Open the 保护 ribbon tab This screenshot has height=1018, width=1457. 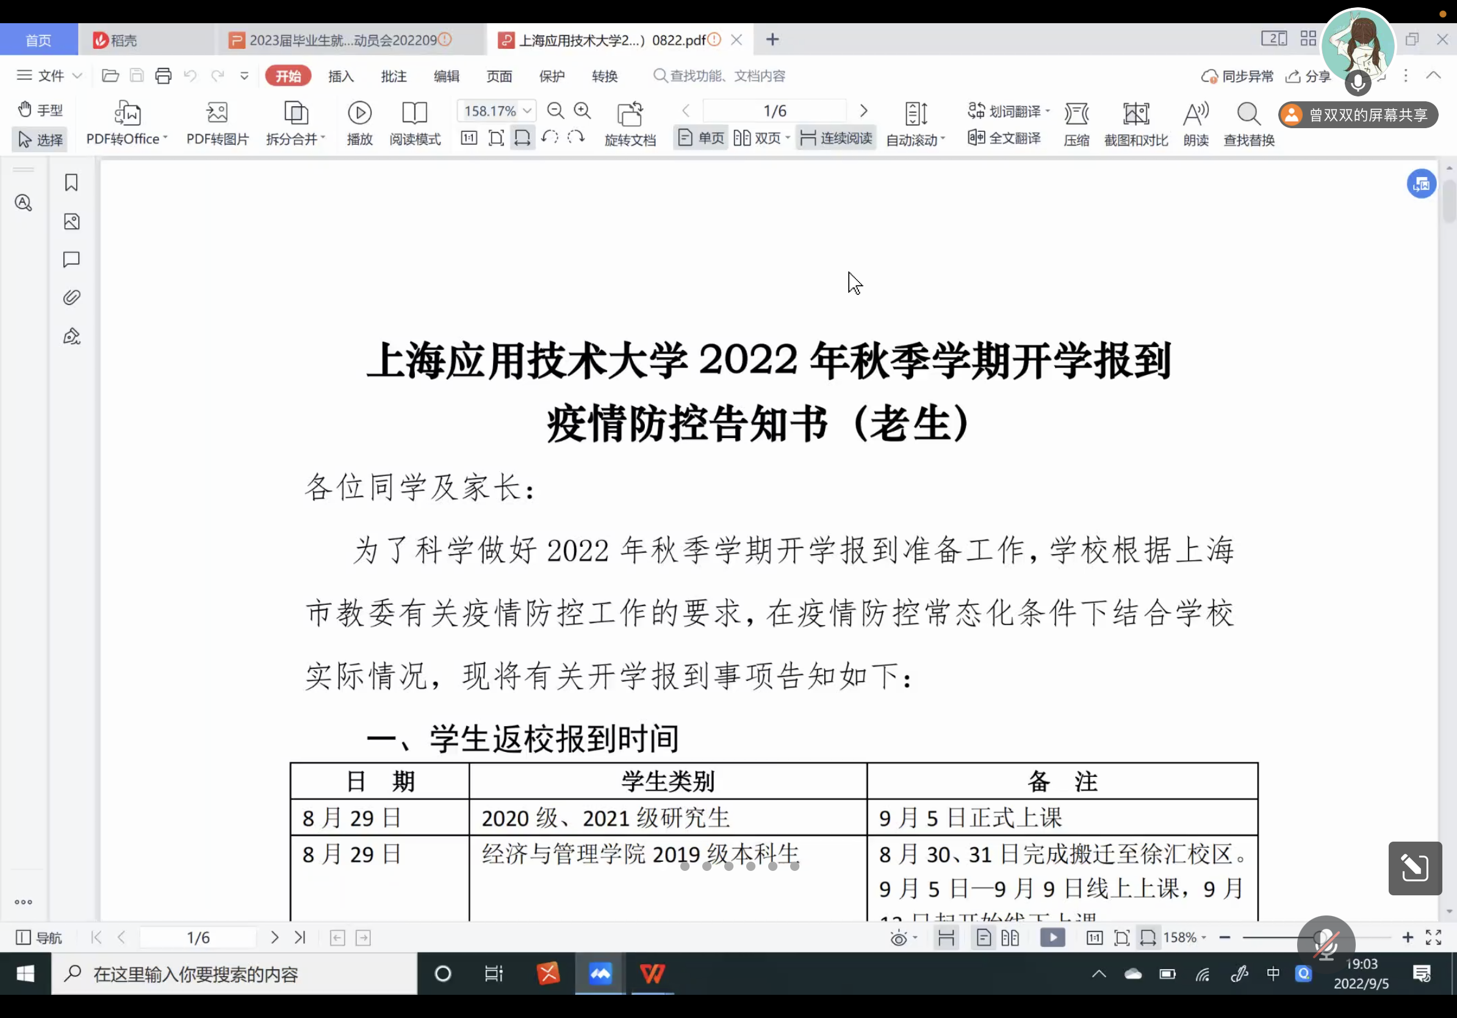552,76
